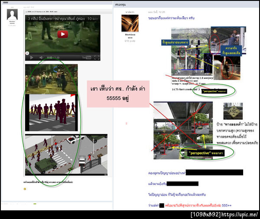Play the embedded YouTube video
Screen dimensions: 260x219
pyautogui.click(x=62, y=34)
